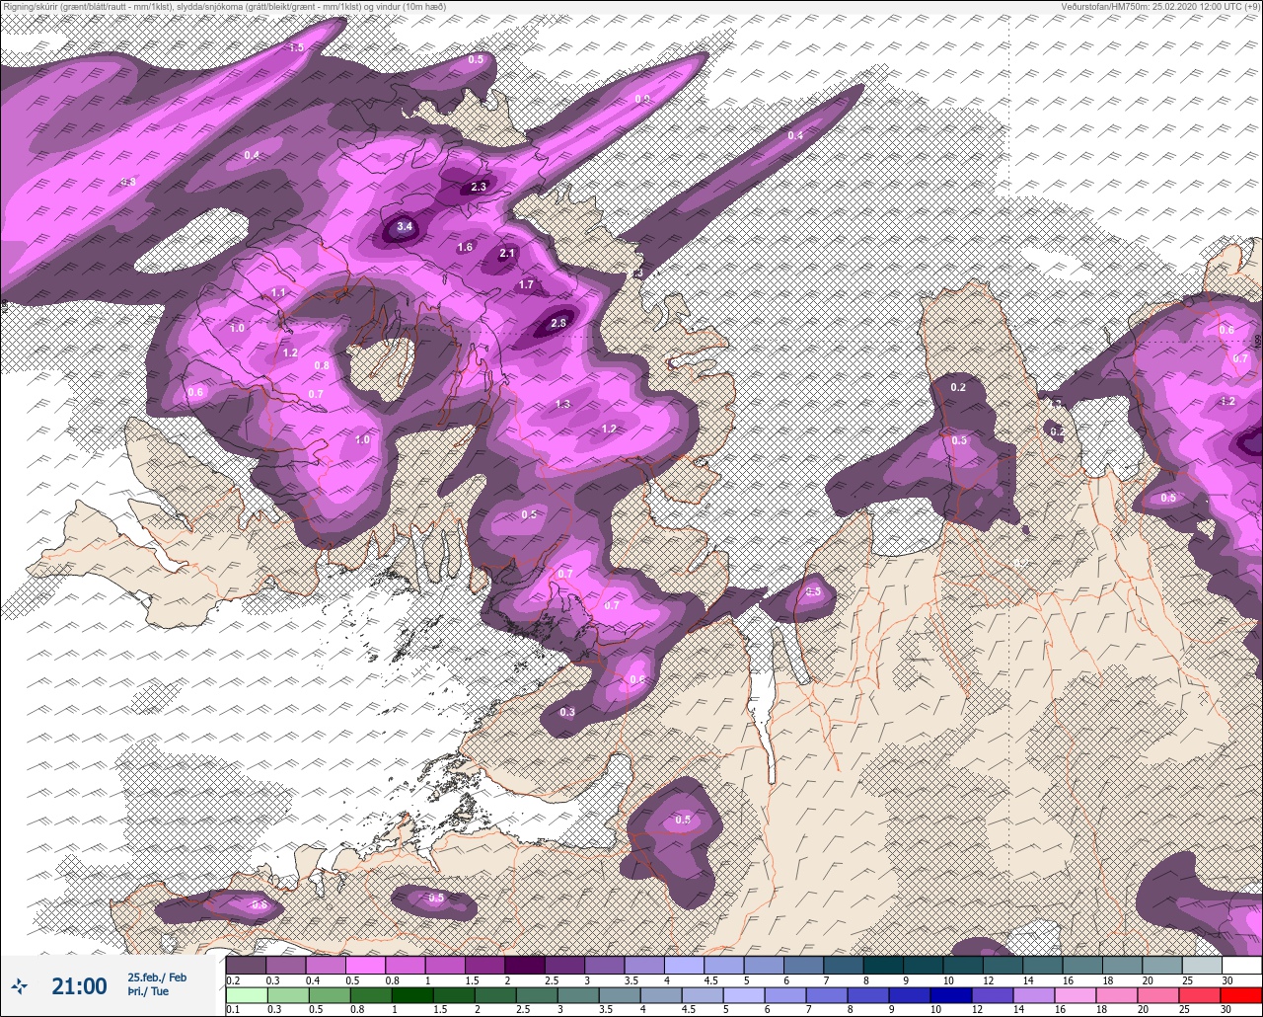Click the '0.1' tick on rain legend
Screen dimensions: 1263x1017
pyautogui.click(x=232, y=1010)
